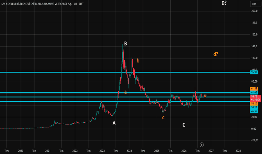Click the orange circled D marker on price

tap(205, 96)
